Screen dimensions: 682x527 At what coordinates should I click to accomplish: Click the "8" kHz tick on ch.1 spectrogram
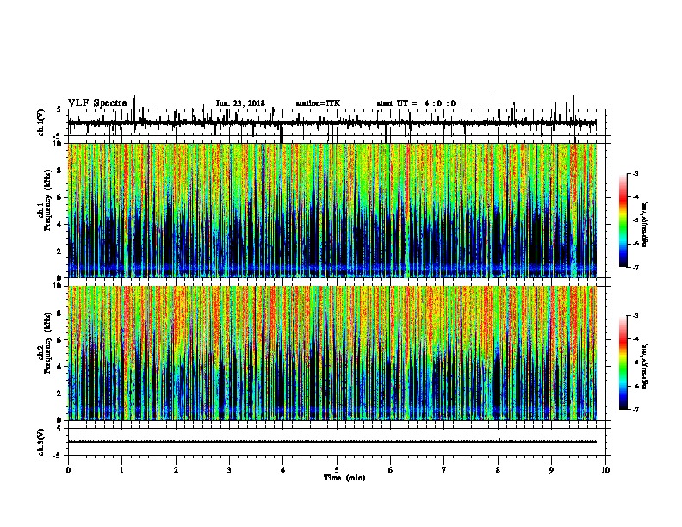pyautogui.click(x=59, y=170)
